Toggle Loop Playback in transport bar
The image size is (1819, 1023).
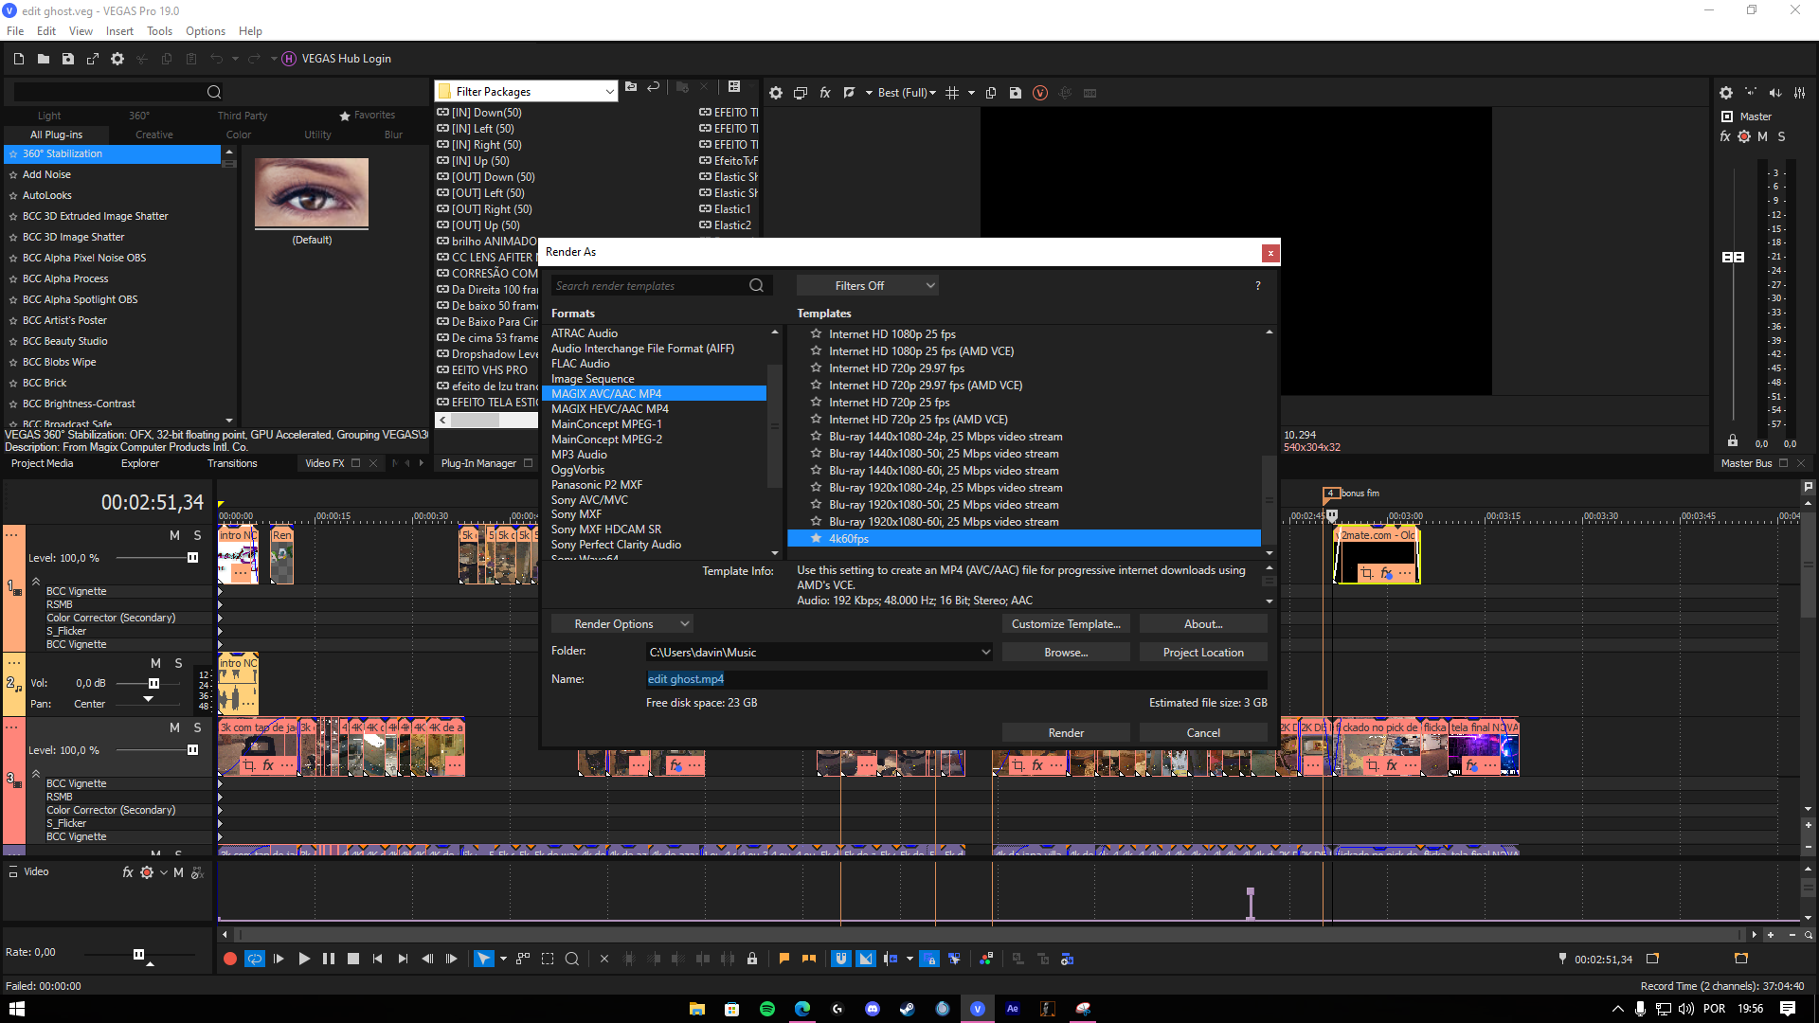[254, 959]
